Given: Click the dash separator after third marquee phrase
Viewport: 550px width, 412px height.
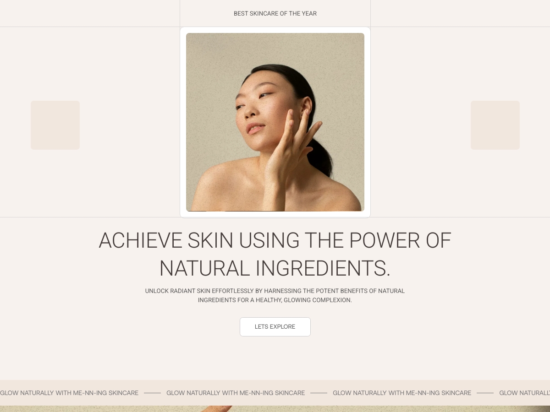Looking at the screenshot, I should click(x=485, y=393).
